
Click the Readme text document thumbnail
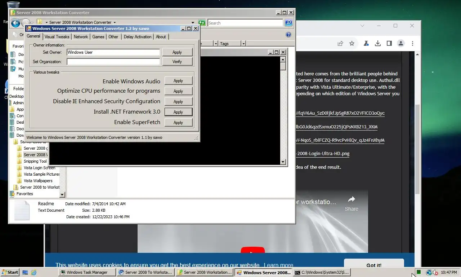22,210
